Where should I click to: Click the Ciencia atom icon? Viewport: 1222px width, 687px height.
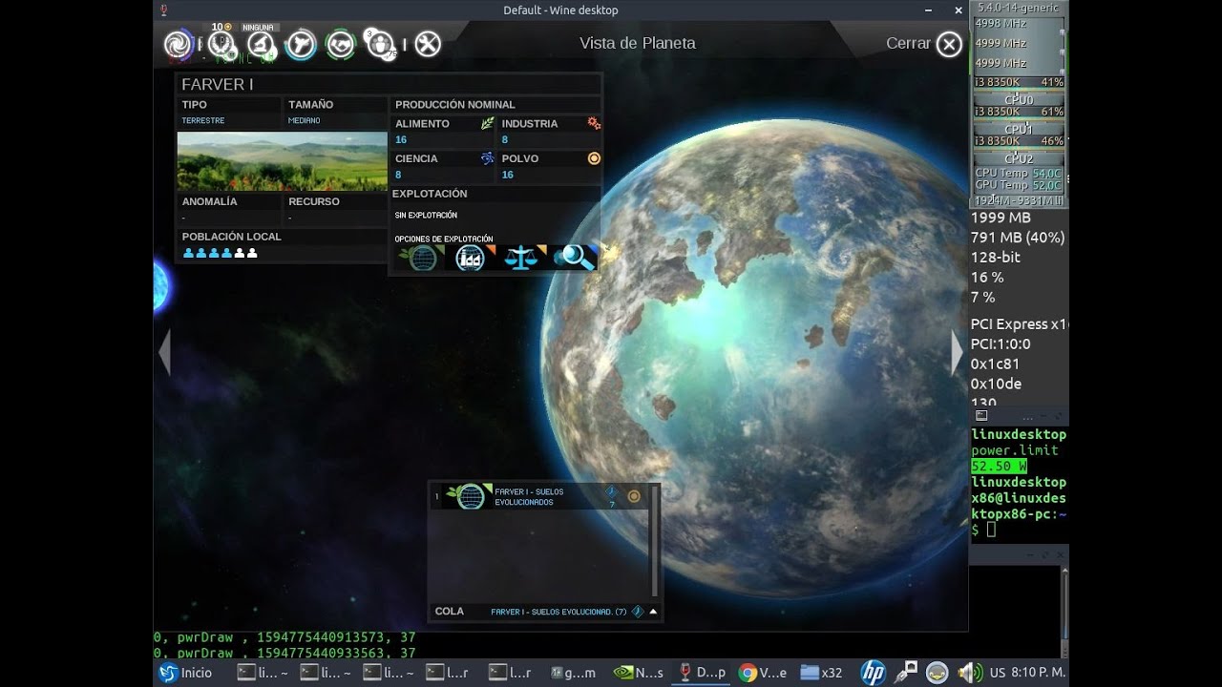(487, 158)
